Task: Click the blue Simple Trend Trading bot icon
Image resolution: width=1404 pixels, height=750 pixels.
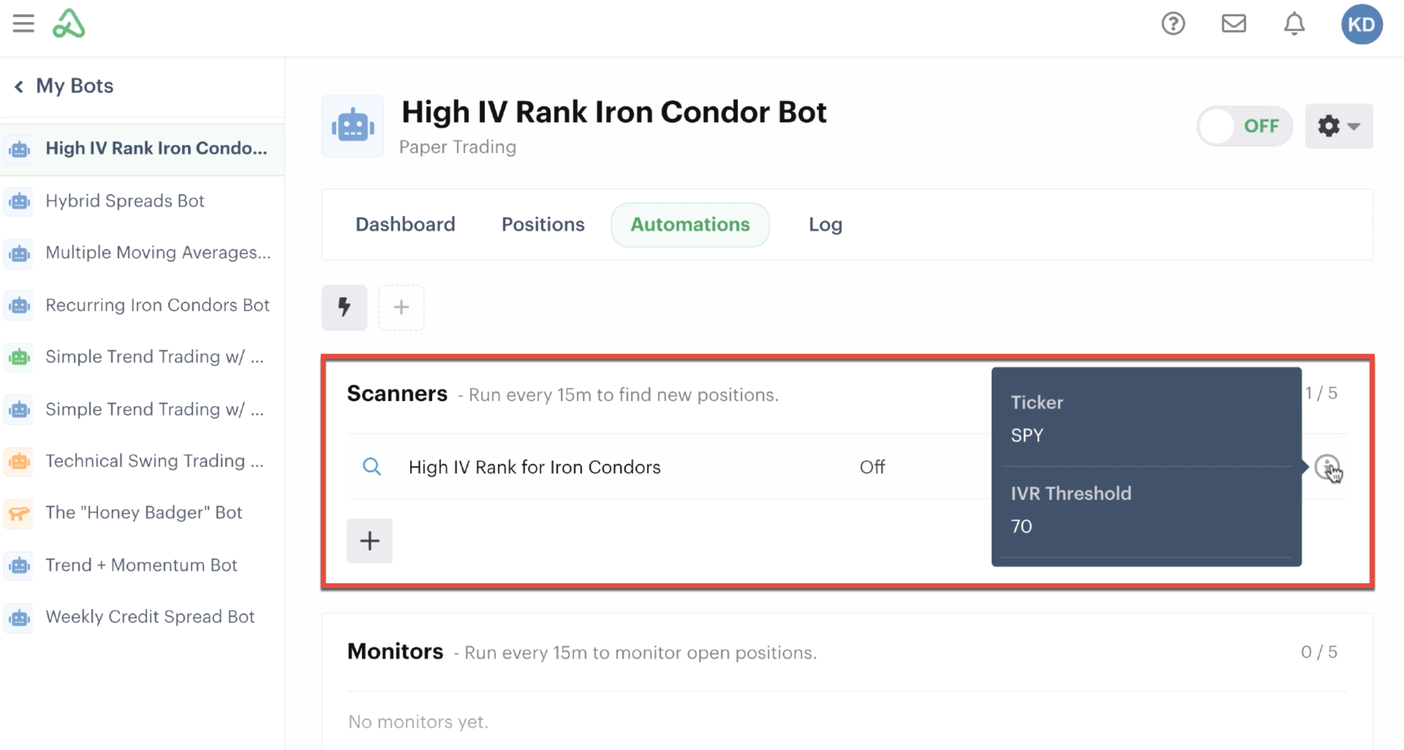Action: (19, 409)
